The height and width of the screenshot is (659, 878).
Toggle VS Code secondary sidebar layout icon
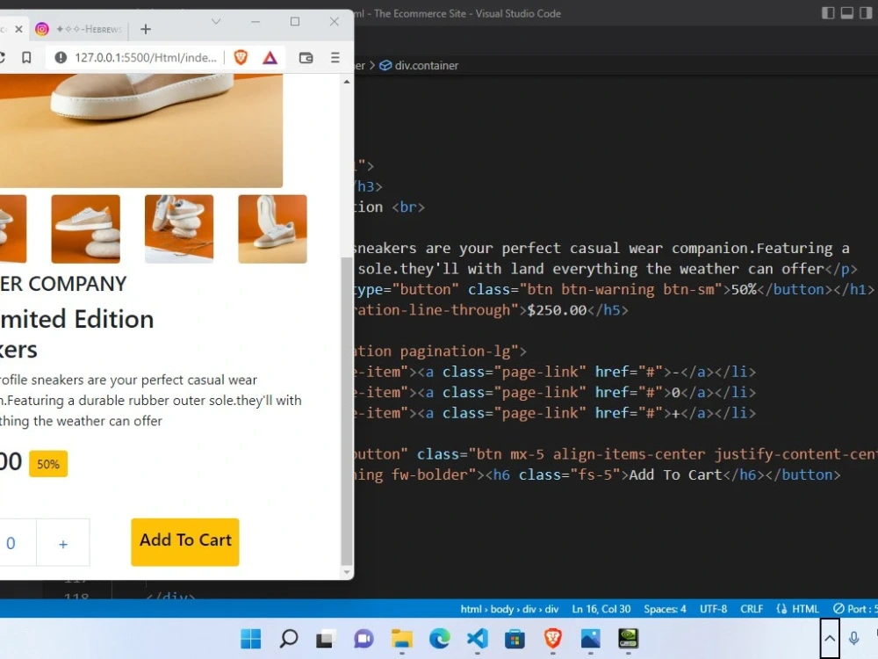(x=866, y=13)
